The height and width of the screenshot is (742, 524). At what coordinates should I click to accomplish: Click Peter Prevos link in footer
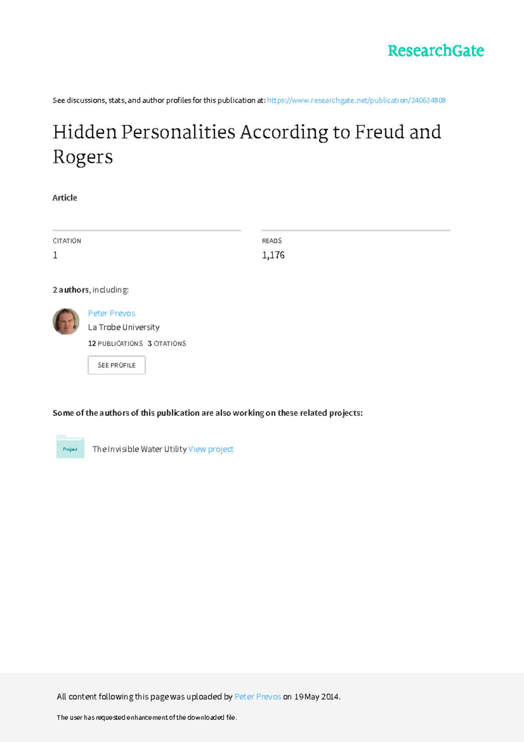[x=258, y=697]
